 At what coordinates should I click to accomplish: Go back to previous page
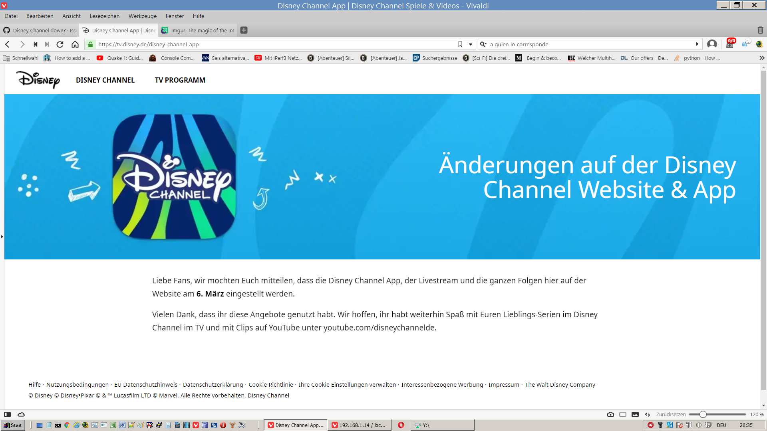pos(8,44)
